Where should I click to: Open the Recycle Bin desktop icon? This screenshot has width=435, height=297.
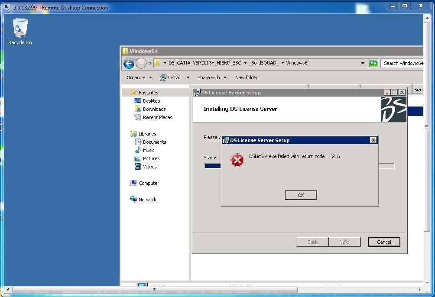pos(20,31)
